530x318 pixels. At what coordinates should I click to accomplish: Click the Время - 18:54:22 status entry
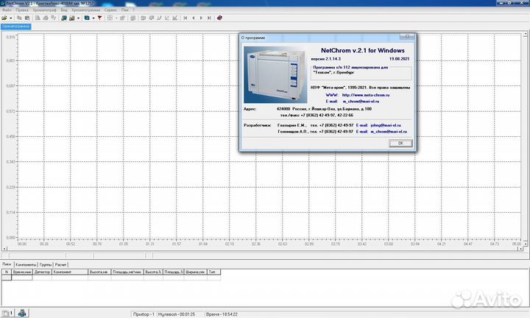pos(222,314)
